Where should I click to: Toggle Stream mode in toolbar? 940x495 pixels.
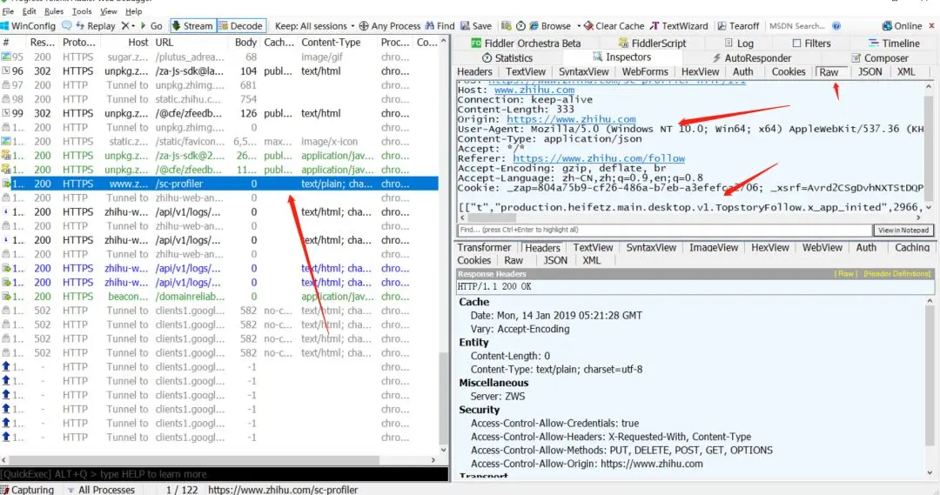pos(192,26)
